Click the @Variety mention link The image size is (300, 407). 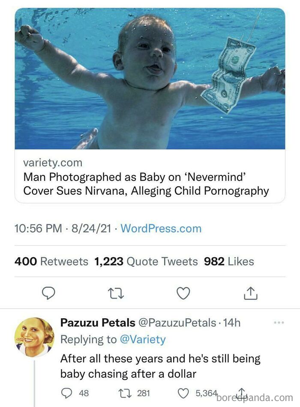click(142, 339)
